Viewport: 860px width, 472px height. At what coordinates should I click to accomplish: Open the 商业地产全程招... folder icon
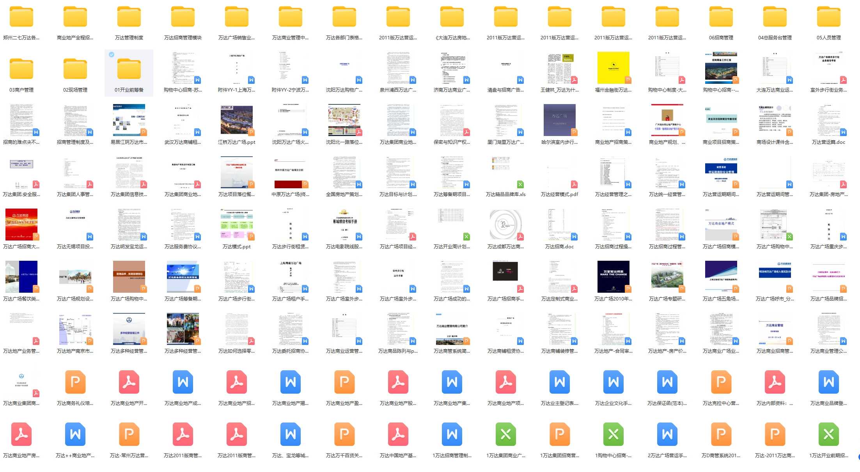tap(75, 17)
